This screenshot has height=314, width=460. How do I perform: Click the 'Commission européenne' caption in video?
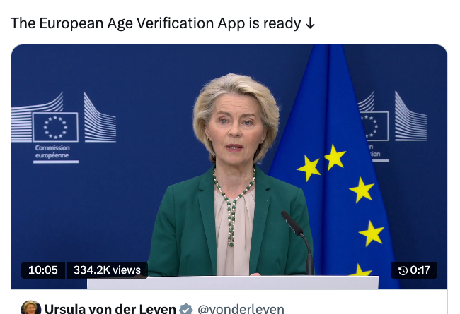[52, 151]
